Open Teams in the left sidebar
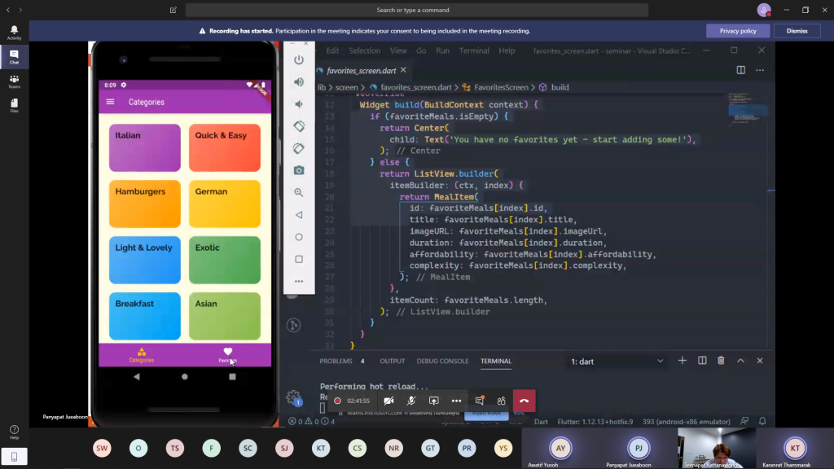The image size is (834, 469). click(14, 81)
